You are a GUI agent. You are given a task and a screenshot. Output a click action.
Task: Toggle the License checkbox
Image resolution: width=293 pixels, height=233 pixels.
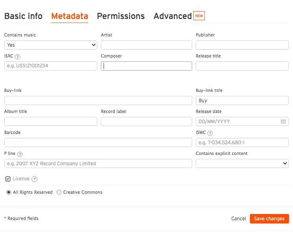tap(8, 179)
